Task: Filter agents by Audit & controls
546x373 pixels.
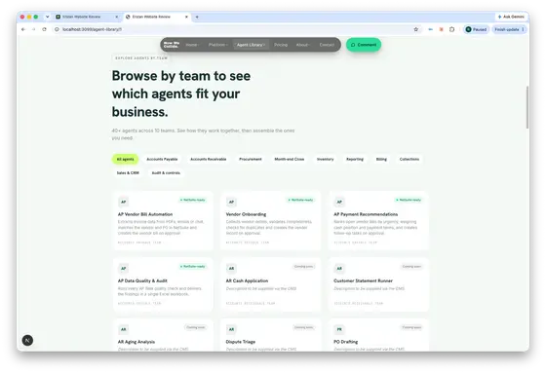Action: pyautogui.click(x=166, y=173)
